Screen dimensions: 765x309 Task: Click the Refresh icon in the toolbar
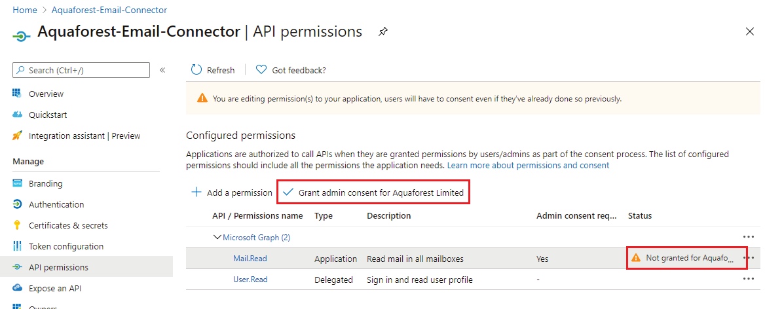coord(196,70)
